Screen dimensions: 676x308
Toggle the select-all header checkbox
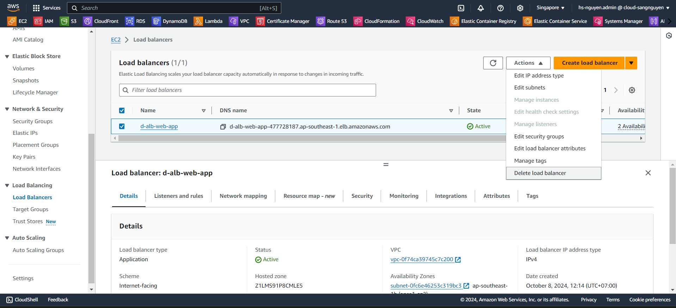coord(122,111)
